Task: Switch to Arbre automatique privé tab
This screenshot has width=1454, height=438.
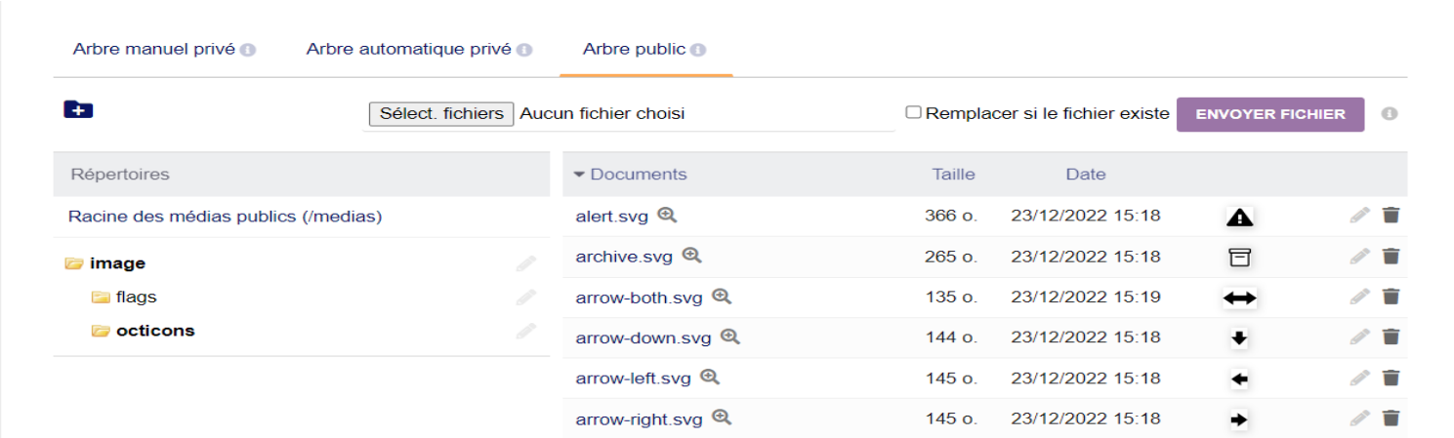Action: pyautogui.click(x=409, y=49)
